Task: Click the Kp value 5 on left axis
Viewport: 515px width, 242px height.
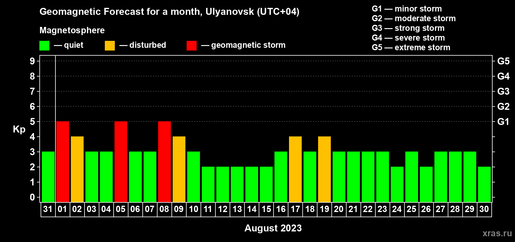Action: click(x=32, y=122)
